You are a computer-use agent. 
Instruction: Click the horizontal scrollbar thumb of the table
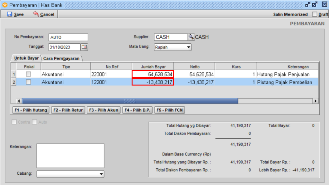[x=130, y=101]
